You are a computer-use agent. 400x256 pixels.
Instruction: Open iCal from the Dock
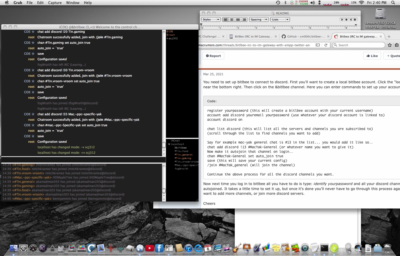(x=208, y=248)
